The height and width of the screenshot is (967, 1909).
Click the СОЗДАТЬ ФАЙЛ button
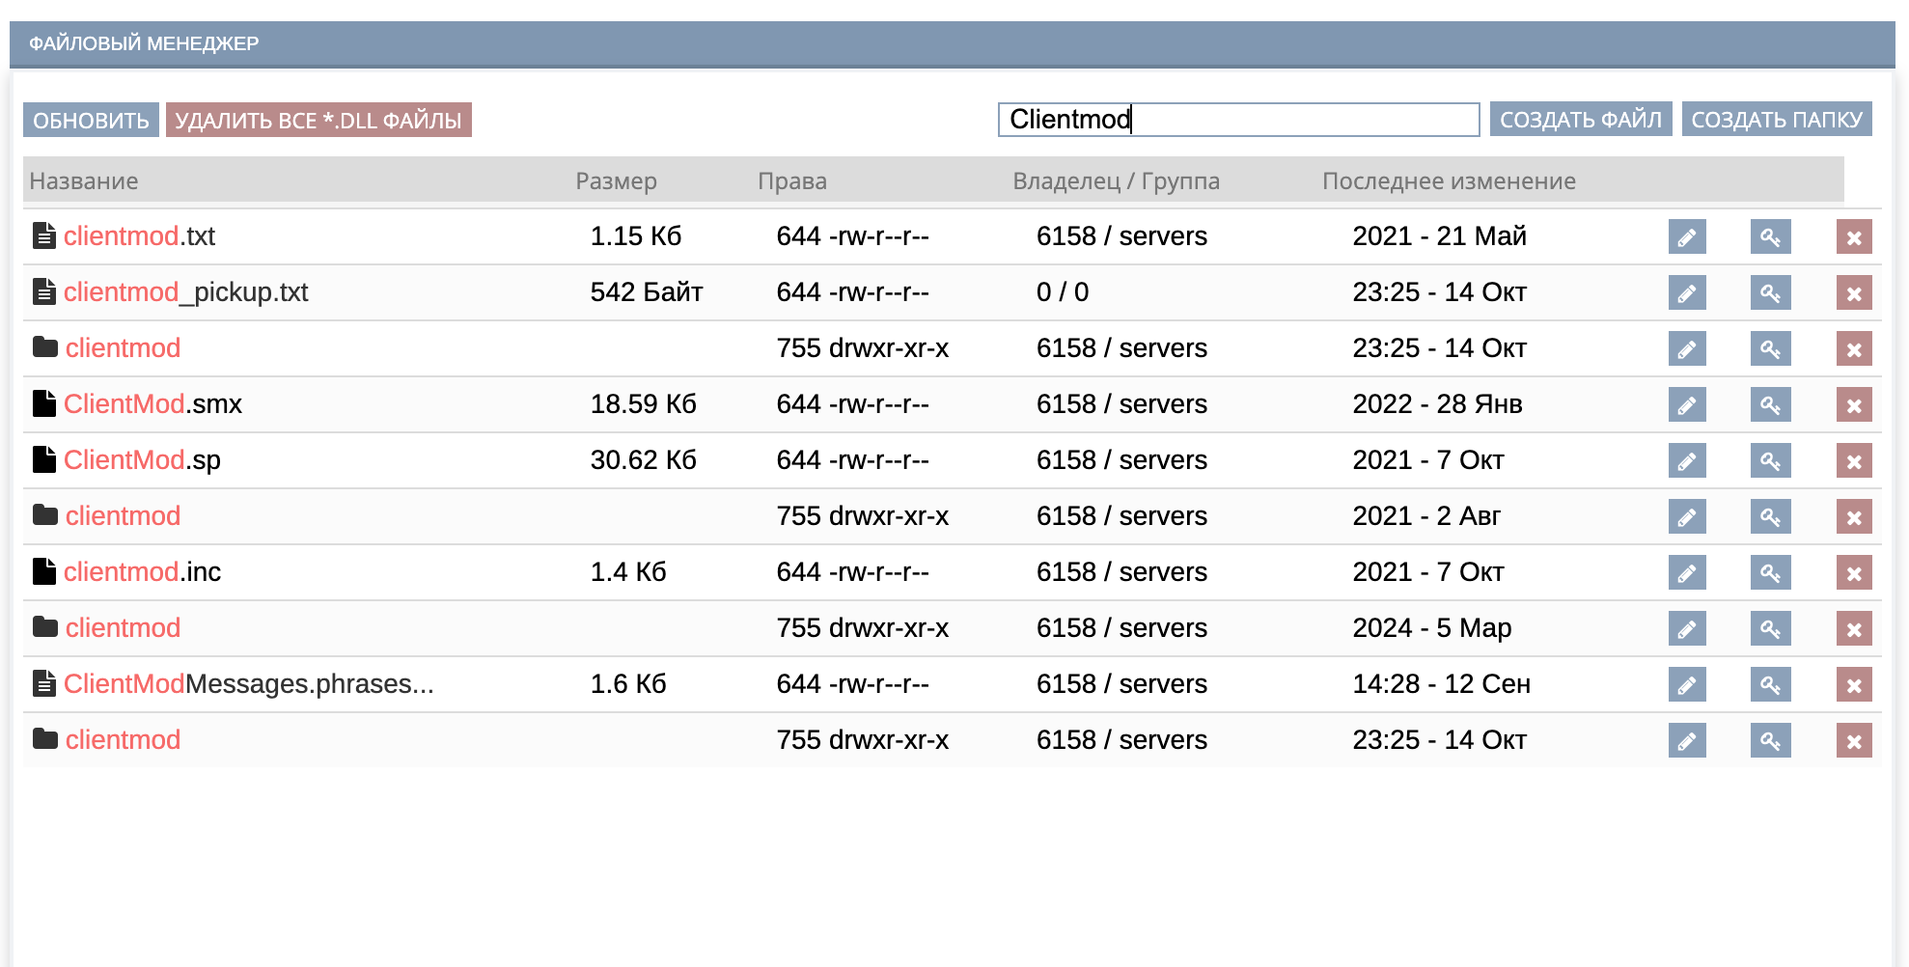coord(1580,120)
